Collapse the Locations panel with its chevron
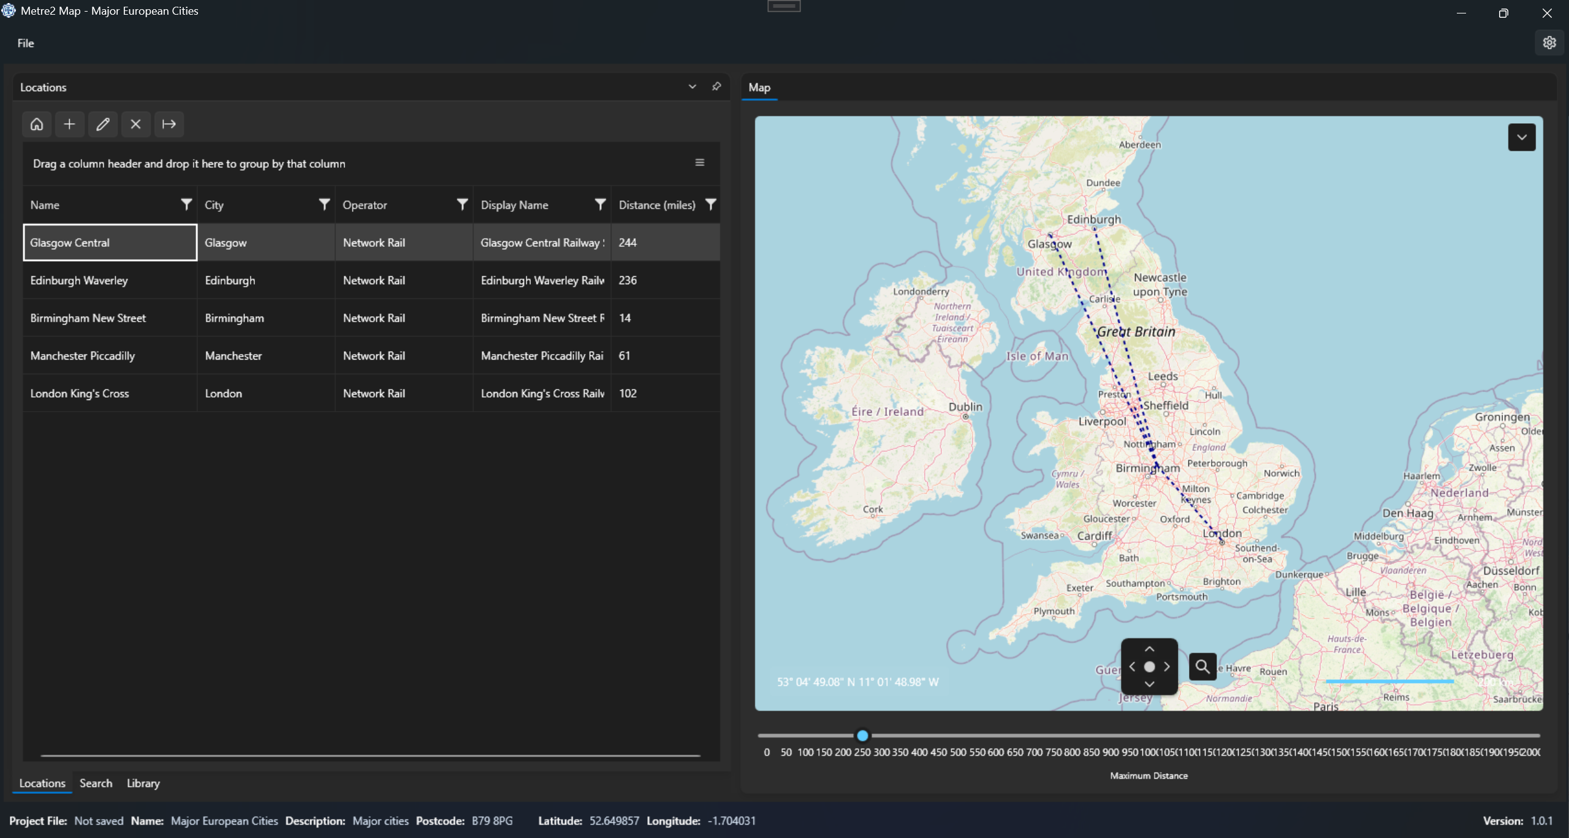Screen dimensions: 1569x838 [x=692, y=86]
